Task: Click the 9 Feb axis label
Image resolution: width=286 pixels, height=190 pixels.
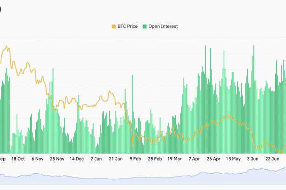Action: (135, 159)
